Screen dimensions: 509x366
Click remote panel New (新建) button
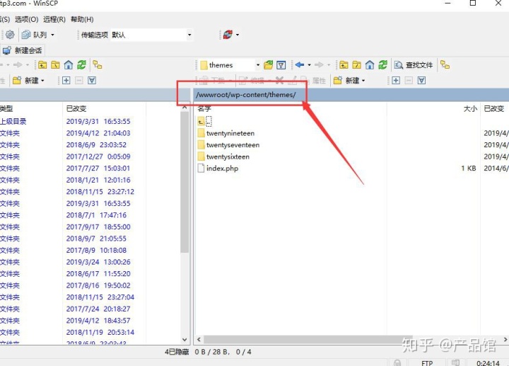click(346, 80)
